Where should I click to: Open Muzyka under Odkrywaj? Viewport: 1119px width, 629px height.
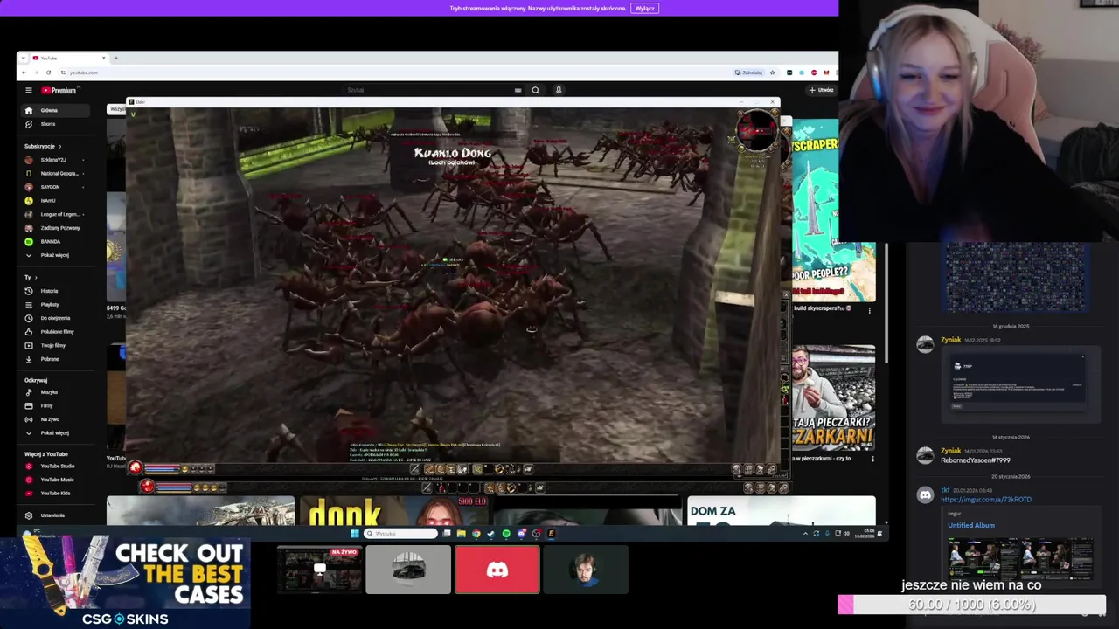(x=55, y=392)
